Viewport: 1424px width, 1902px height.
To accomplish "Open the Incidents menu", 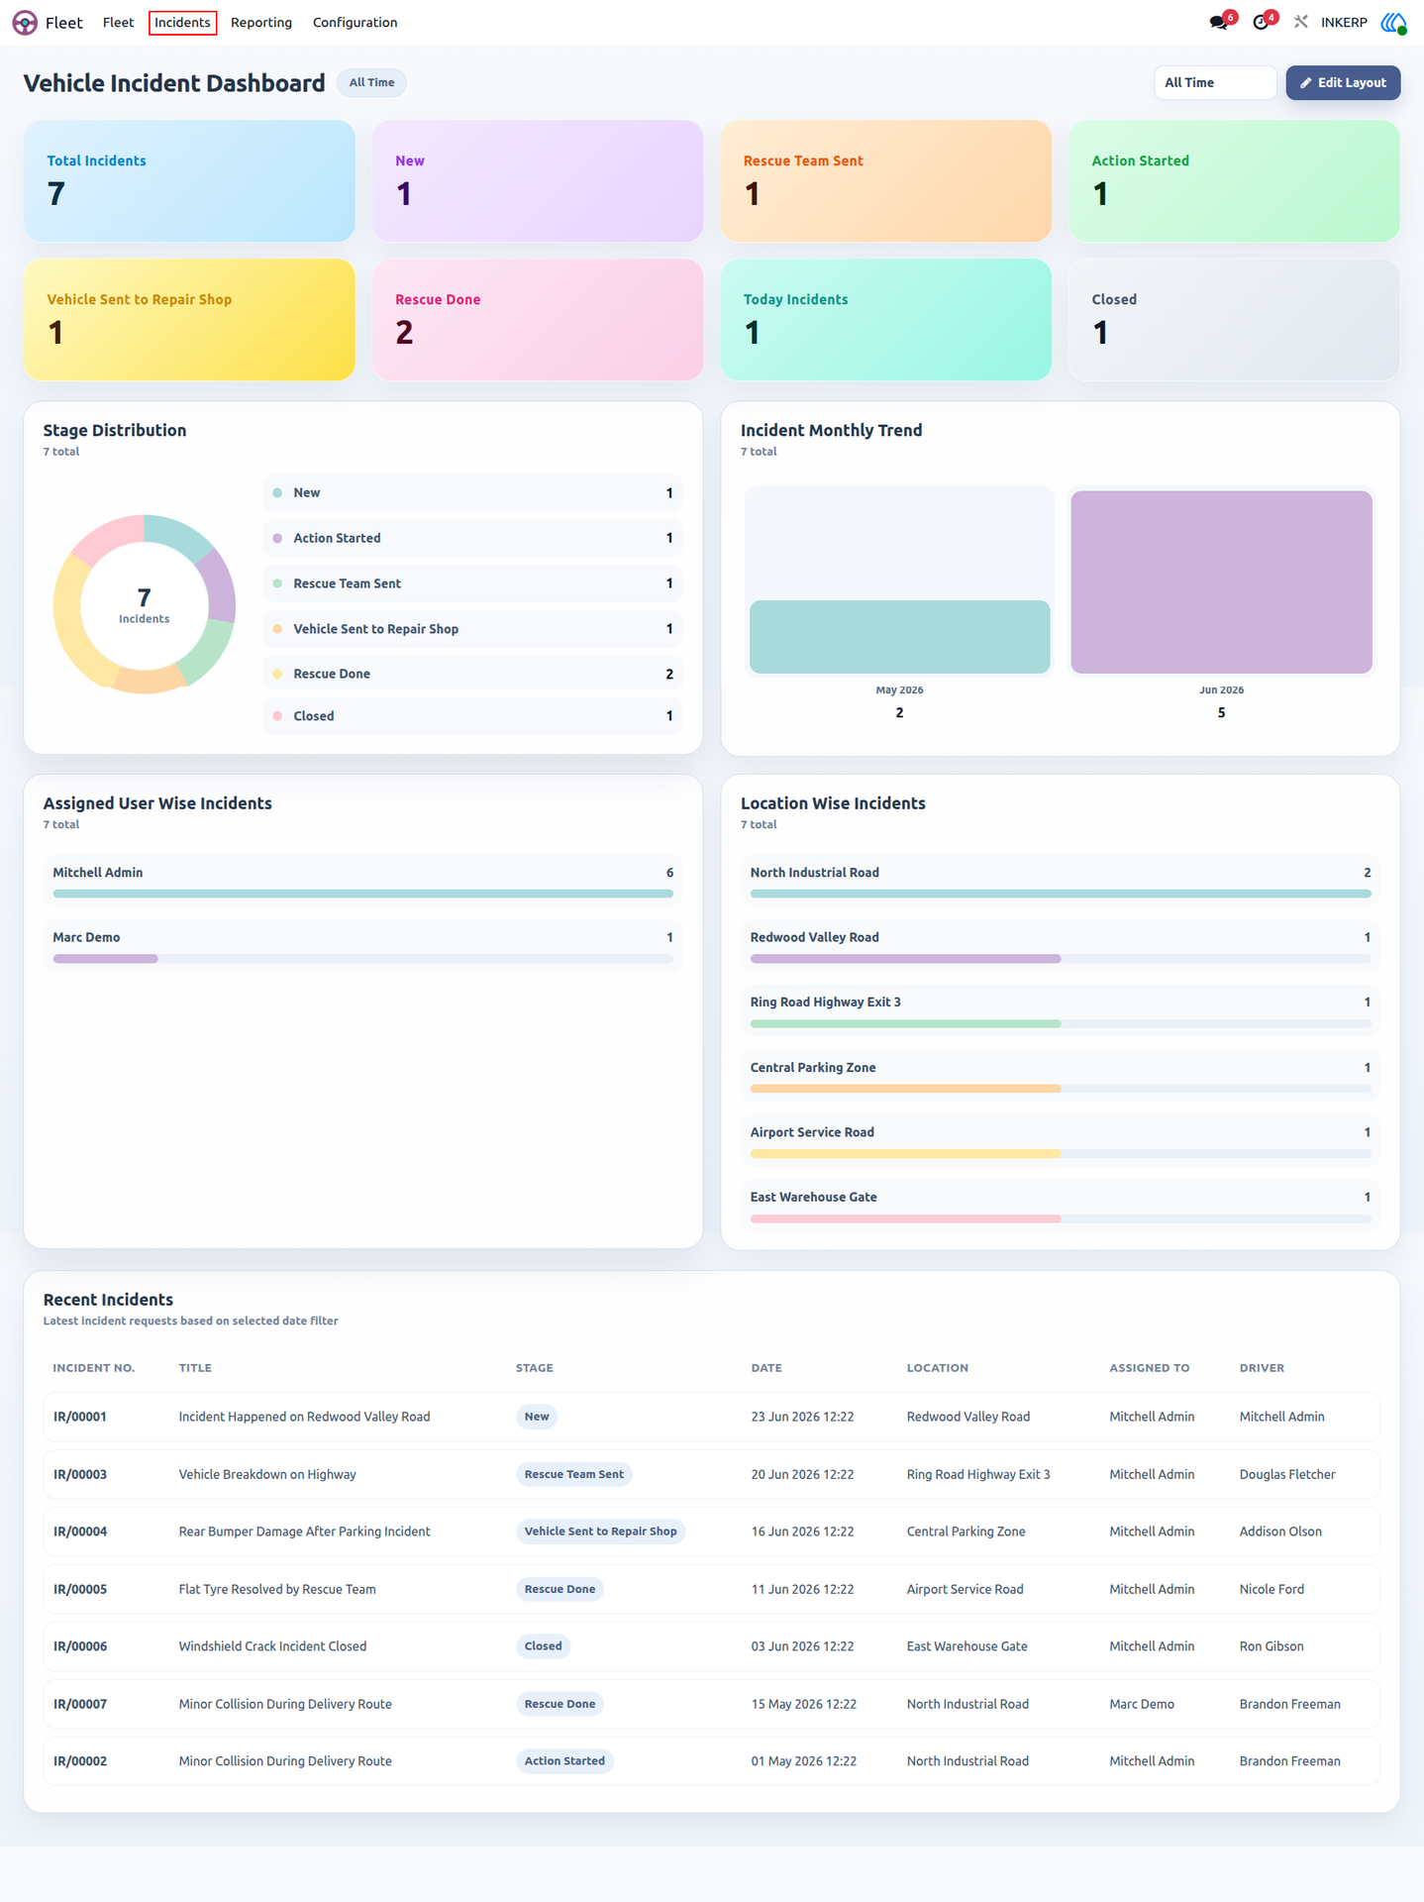I will tap(182, 23).
